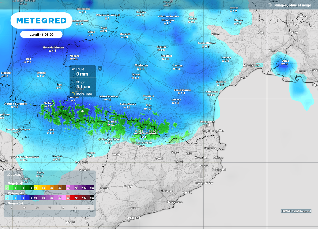This screenshot has width=318, height=229.
Task: Collapse the LÉGENDE panel header
Action: (x=14, y=175)
